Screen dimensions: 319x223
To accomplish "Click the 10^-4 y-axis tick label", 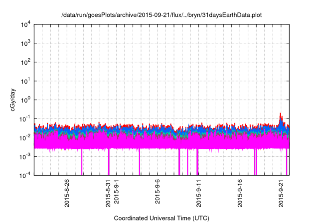I will pyautogui.click(x=25, y=175).
